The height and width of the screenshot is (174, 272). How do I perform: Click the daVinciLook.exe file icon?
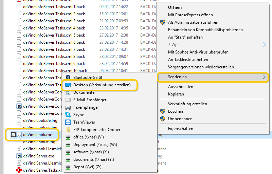tap(19, 135)
